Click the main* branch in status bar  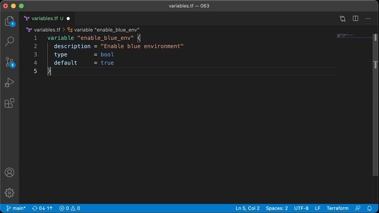tap(16, 208)
